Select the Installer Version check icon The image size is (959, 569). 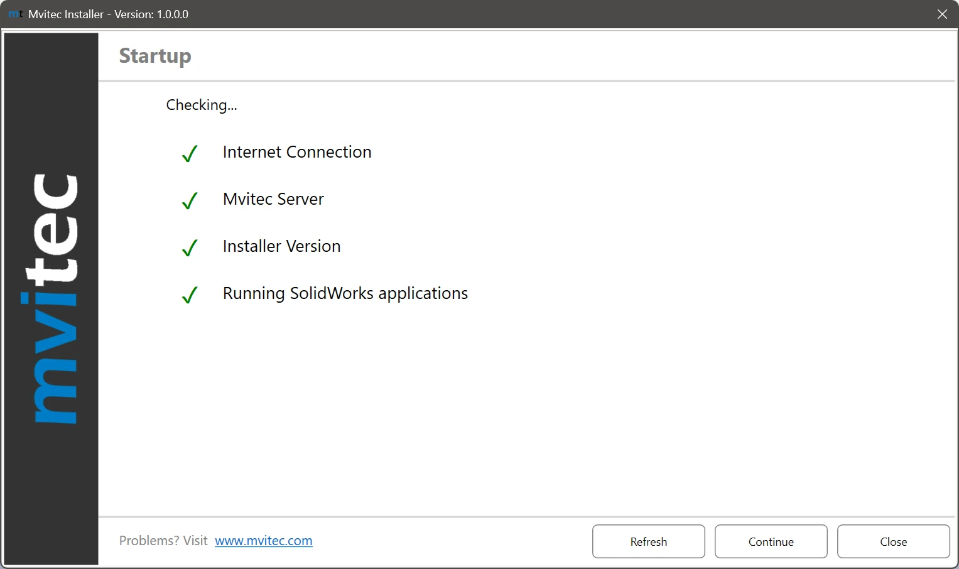coord(189,248)
